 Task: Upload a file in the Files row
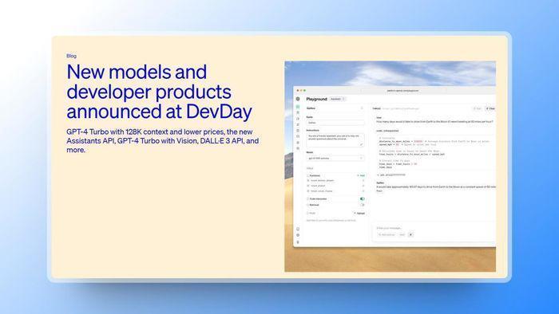[x=359, y=214]
